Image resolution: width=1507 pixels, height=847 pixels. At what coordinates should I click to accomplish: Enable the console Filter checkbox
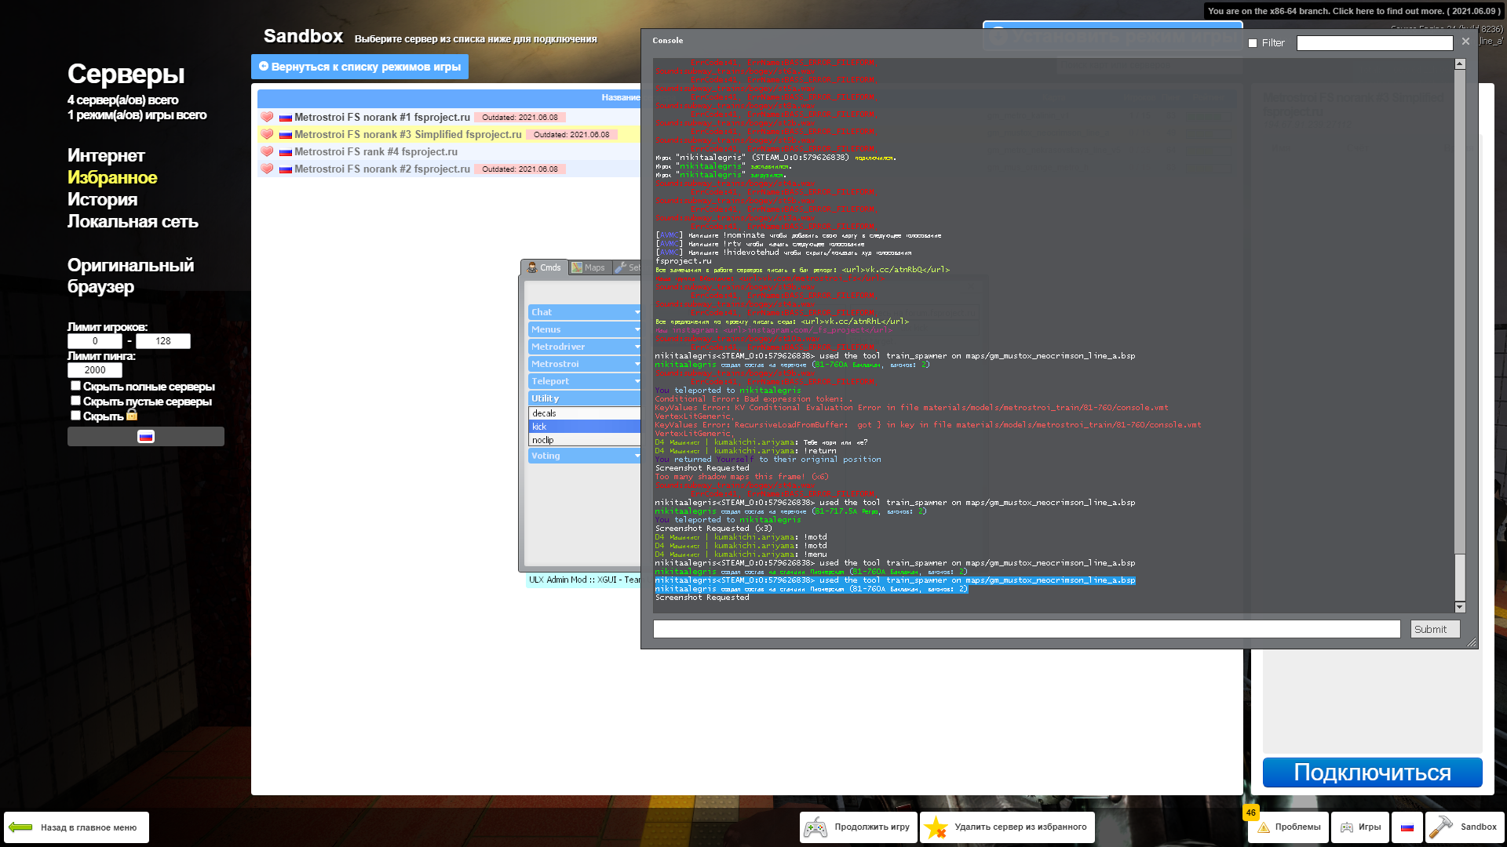(x=1253, y=43)
